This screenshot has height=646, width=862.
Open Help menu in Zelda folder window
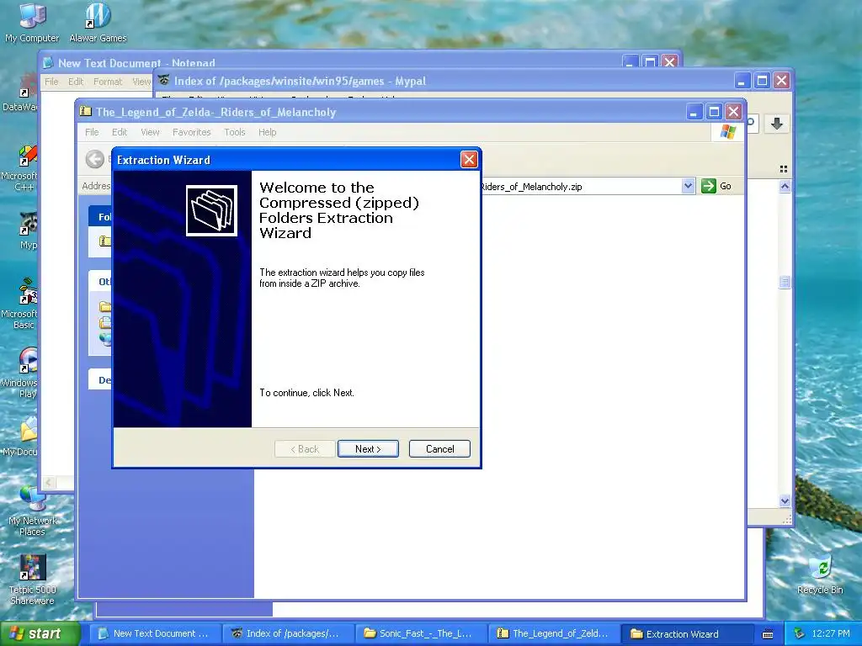point(267,132)
